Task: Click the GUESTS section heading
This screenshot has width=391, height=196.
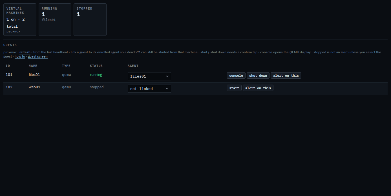Action: (x=10, y=45)
